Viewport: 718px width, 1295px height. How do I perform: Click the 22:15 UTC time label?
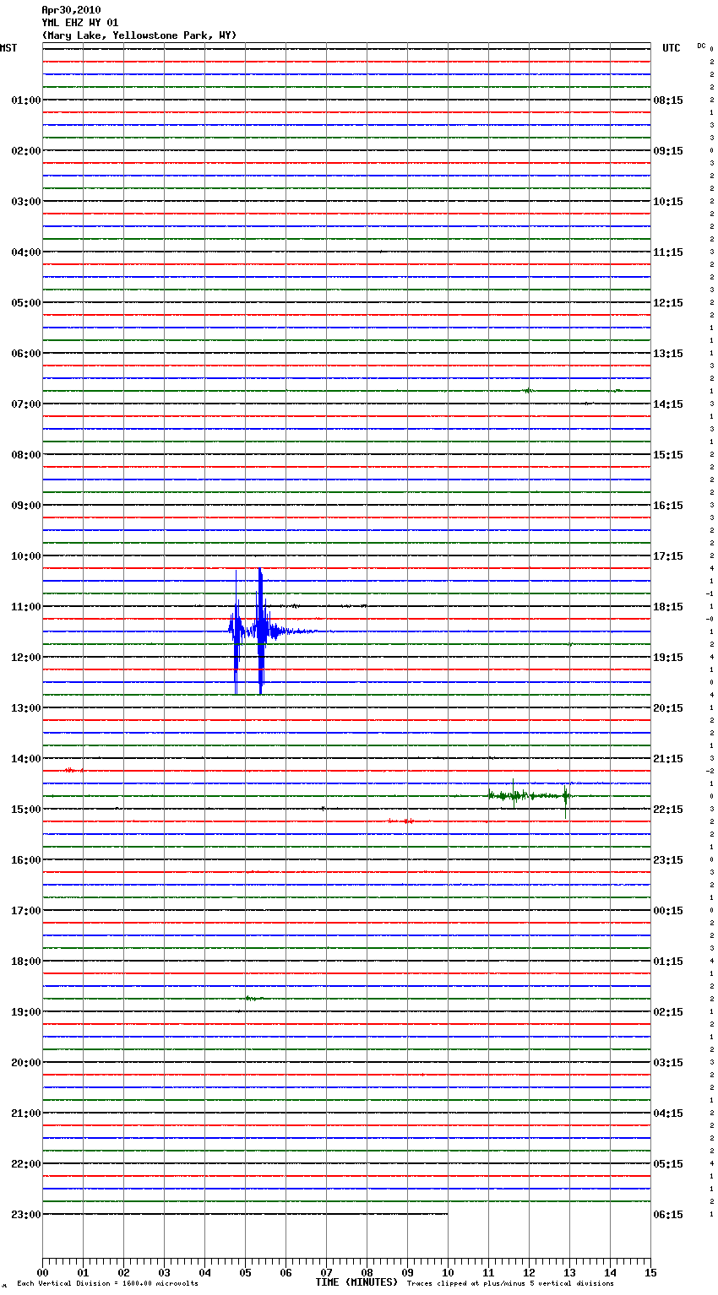coord(668,810)
